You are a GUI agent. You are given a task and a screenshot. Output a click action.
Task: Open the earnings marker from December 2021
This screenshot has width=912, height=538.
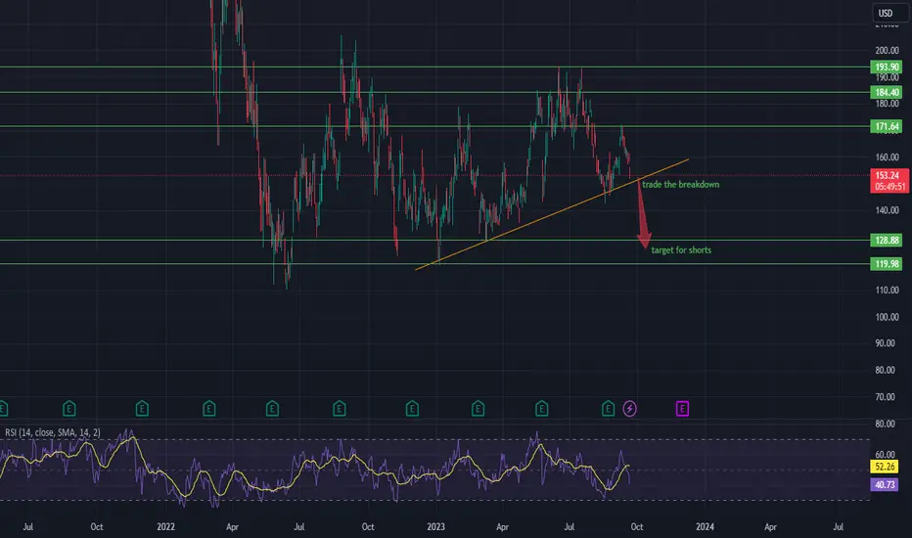pos(142,409)
